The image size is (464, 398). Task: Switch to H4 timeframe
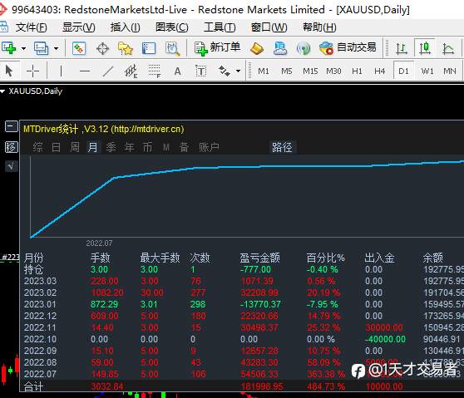point(380,71)
